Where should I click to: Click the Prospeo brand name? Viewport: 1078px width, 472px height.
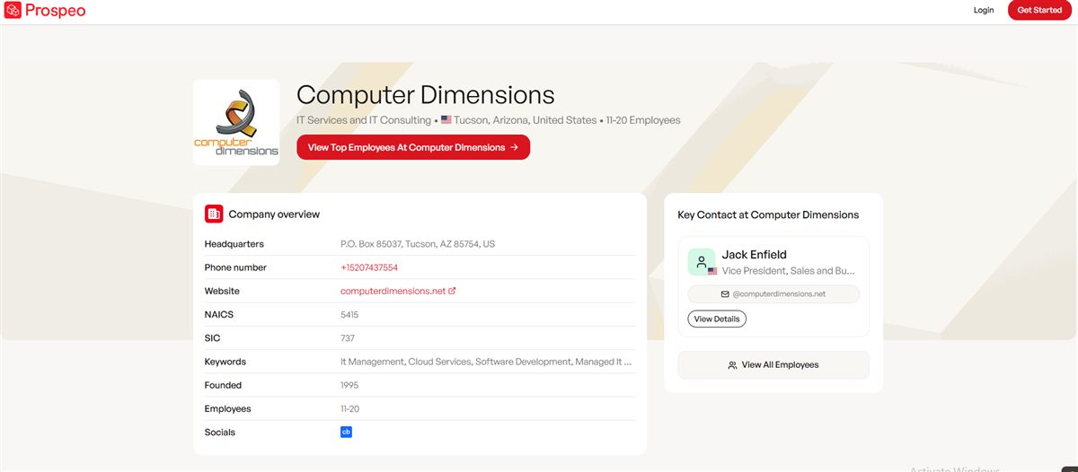[x=56, y=11]
